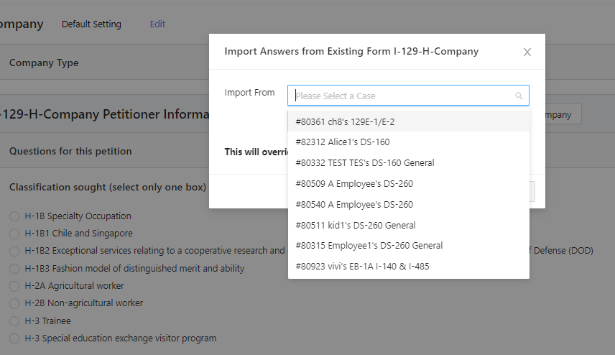Viewport: 615px width, 355px height.
Task: Select the H-3 Trainee radio button
Action: [14, 321]
